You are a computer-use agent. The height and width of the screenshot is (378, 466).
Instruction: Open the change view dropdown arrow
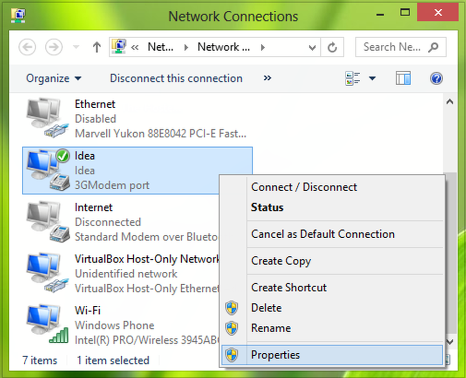point(372,78)
